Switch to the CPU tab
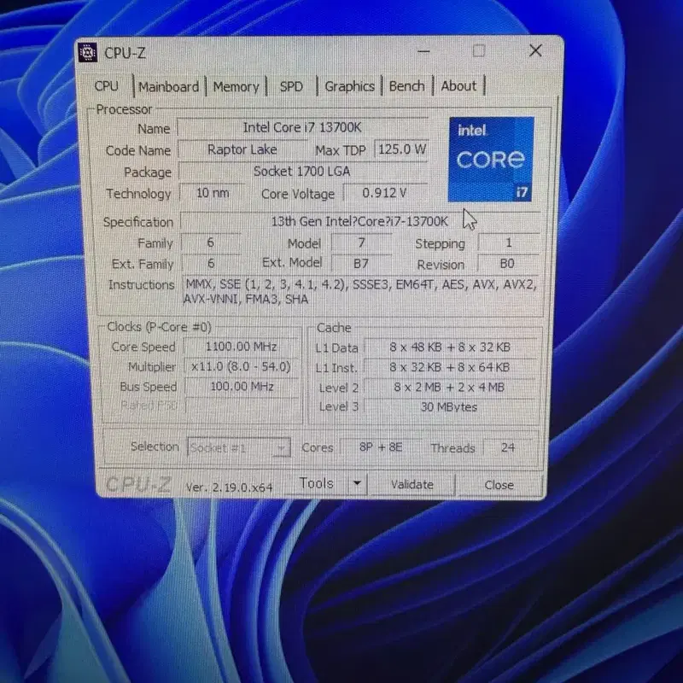 [x=106, y=86]
